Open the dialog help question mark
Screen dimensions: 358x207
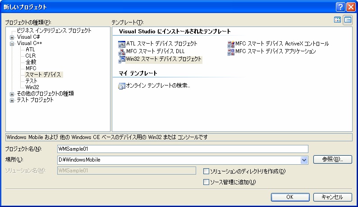pyautogui.click(x=340, y=7)
